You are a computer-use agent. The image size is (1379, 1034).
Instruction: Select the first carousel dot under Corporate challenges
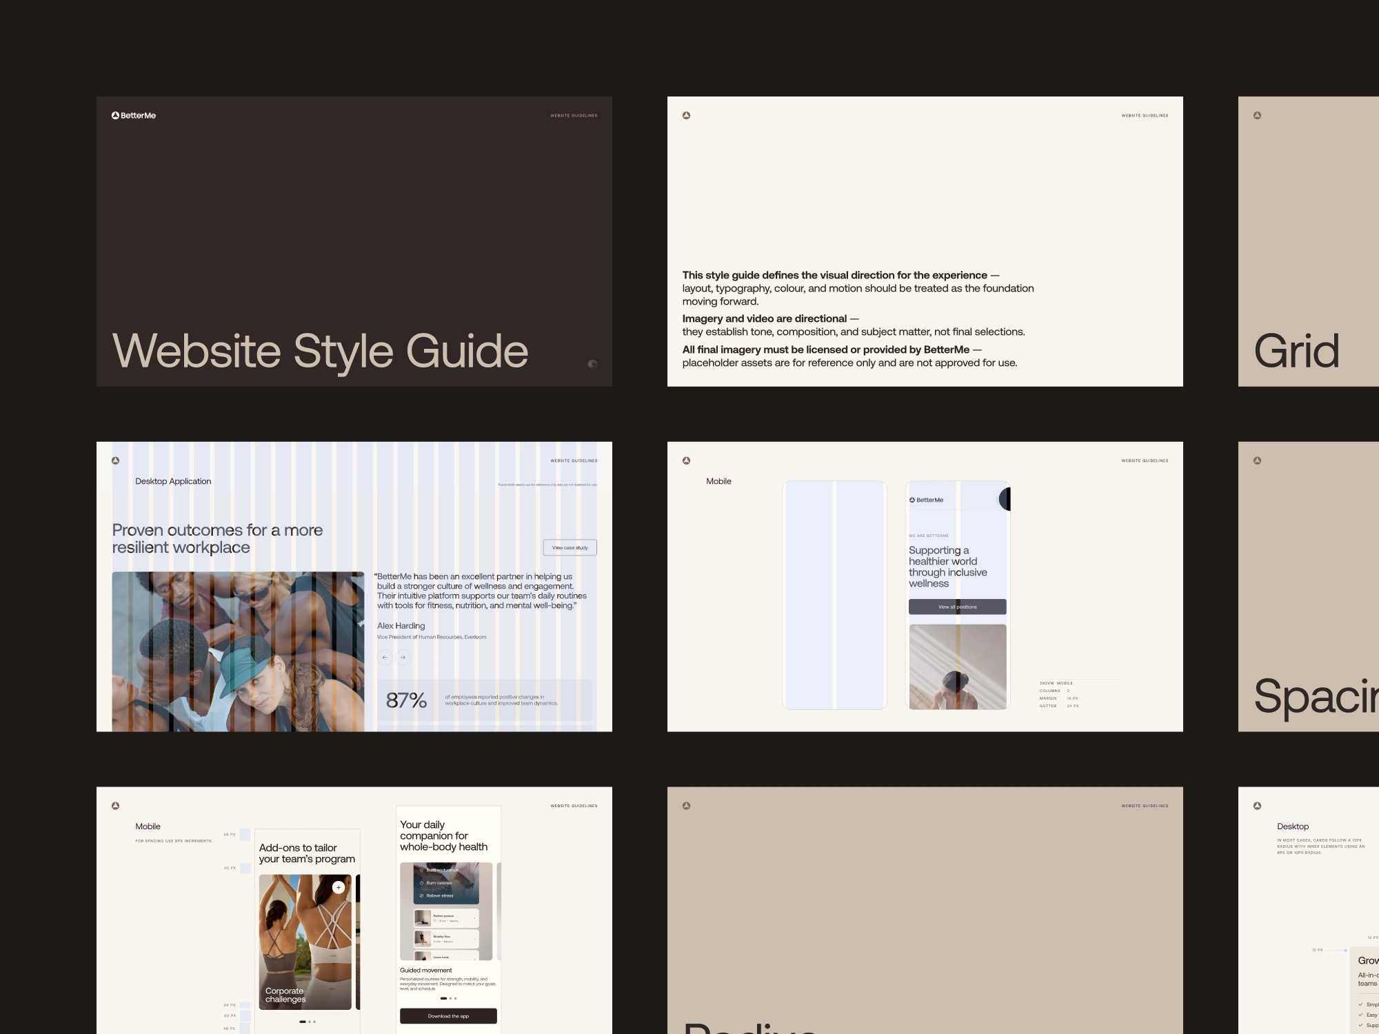click(x=303, y=1022)
